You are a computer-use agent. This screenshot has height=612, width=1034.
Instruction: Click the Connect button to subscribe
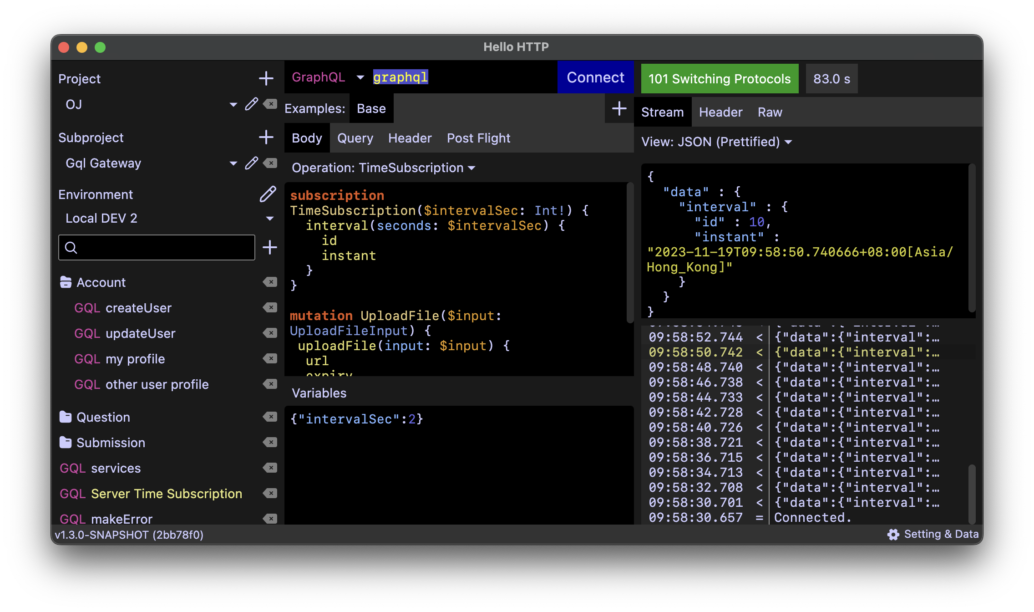point(596,77)
